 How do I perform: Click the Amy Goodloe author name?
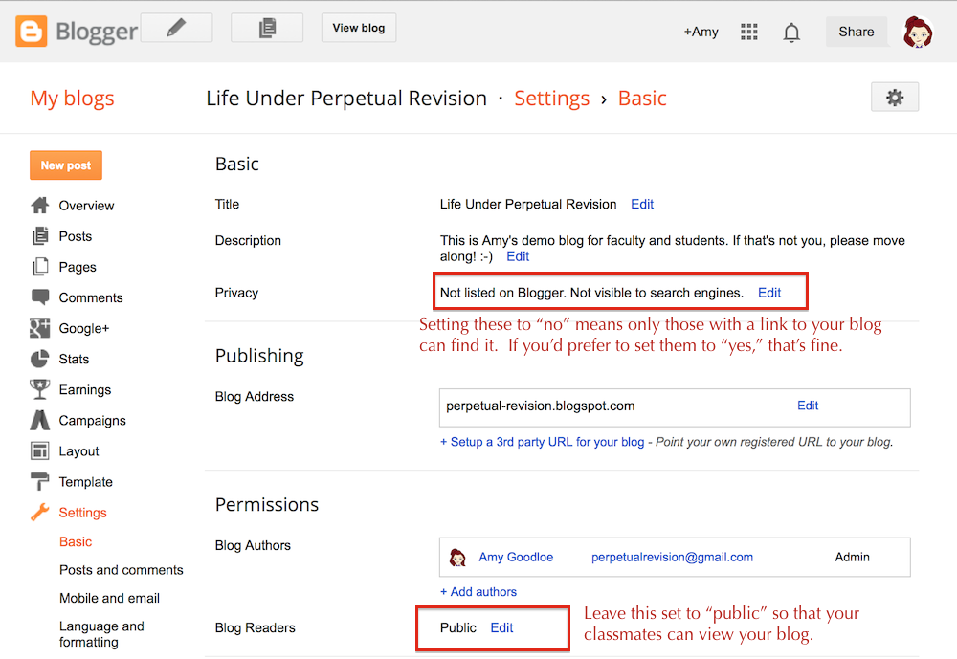click(x=516, y=557)
